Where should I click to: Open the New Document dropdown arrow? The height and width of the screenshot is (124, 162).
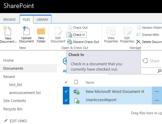coord(16,42)
